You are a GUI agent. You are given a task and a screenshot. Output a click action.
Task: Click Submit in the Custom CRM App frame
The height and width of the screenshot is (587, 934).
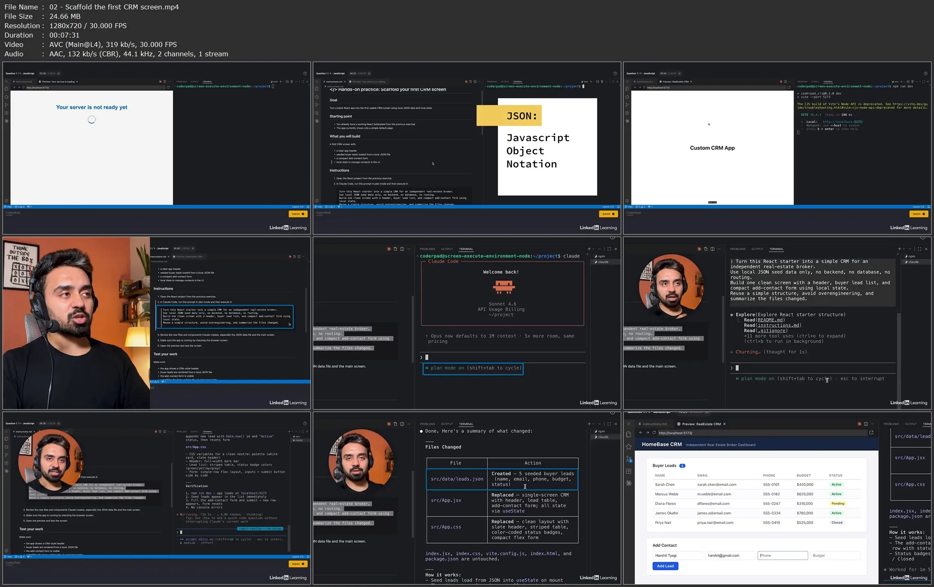(918, 214)
